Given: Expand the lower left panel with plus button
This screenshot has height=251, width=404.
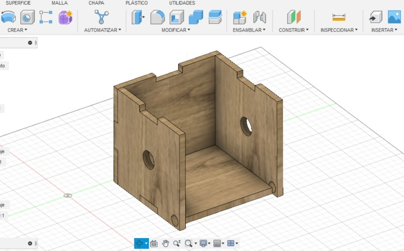Looking at the screenshot, I should click(x=30, y=243).
